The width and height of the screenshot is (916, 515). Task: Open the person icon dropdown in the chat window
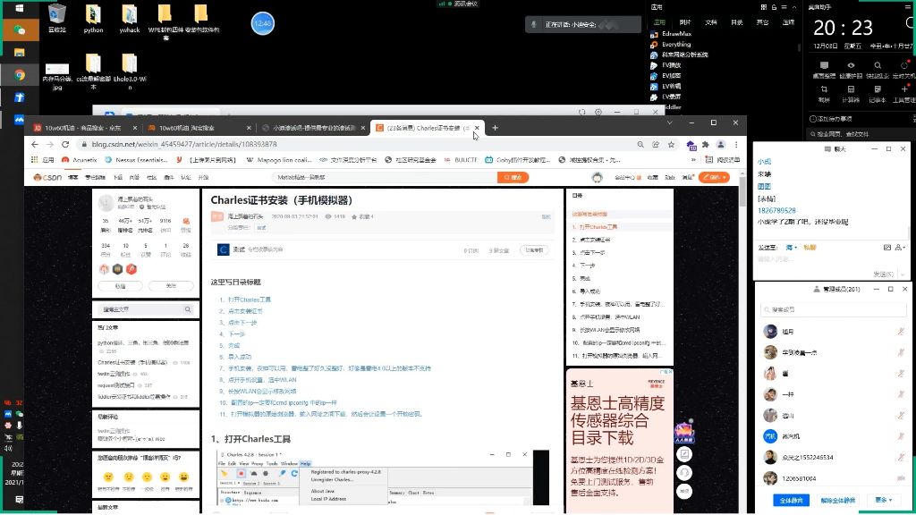(x=900, y=248)
